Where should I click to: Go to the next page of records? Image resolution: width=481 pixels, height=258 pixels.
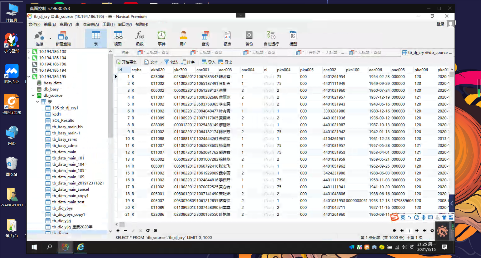[417, 230]
